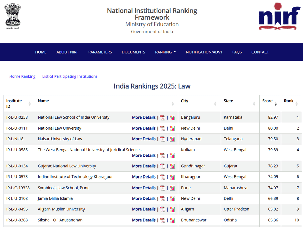Open chart icon for National Law University
The height and width of the screenshot is (227, 303).
tap(172, 128)
